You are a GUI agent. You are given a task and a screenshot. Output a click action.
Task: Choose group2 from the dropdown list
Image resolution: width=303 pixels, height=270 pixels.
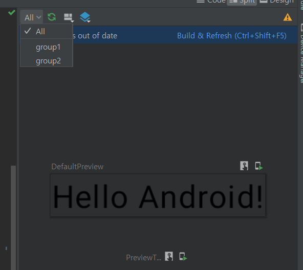pos(47,61)
